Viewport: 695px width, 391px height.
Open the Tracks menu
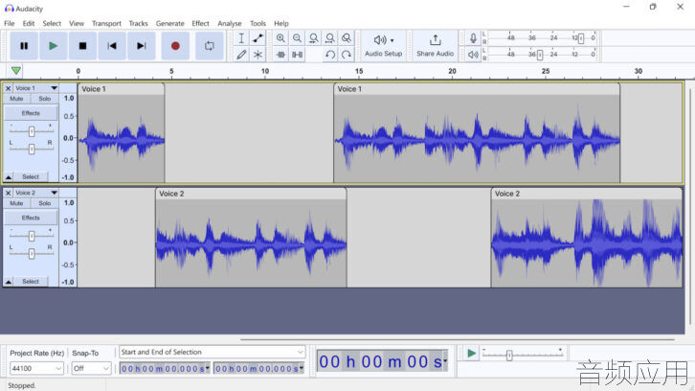pyautogui.click(x=138, y=24)
